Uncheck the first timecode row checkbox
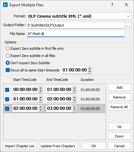Viewport: 134px width, 152px height. pyautogui.click(x=7, y=90)
